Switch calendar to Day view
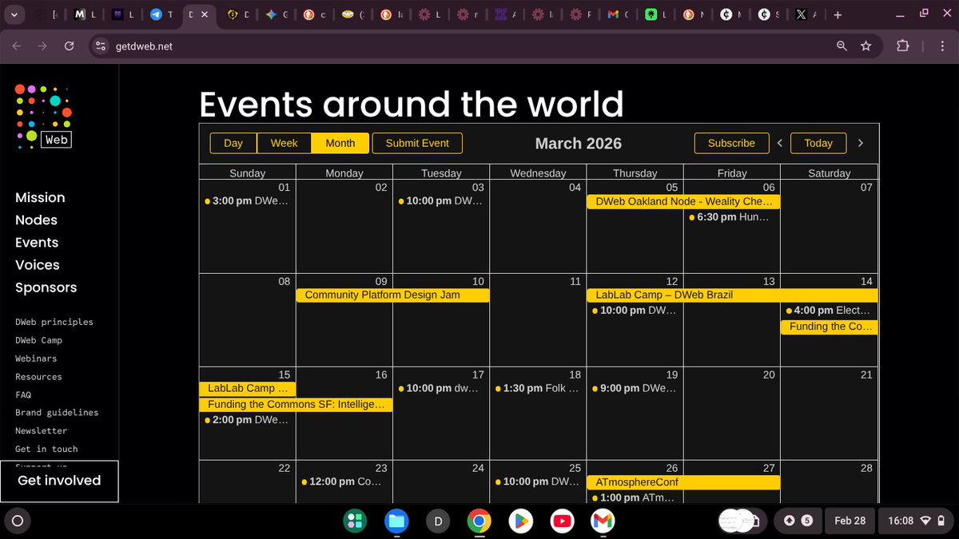The width and height of the screenshot is (959, 539). (x=233, y=143)
